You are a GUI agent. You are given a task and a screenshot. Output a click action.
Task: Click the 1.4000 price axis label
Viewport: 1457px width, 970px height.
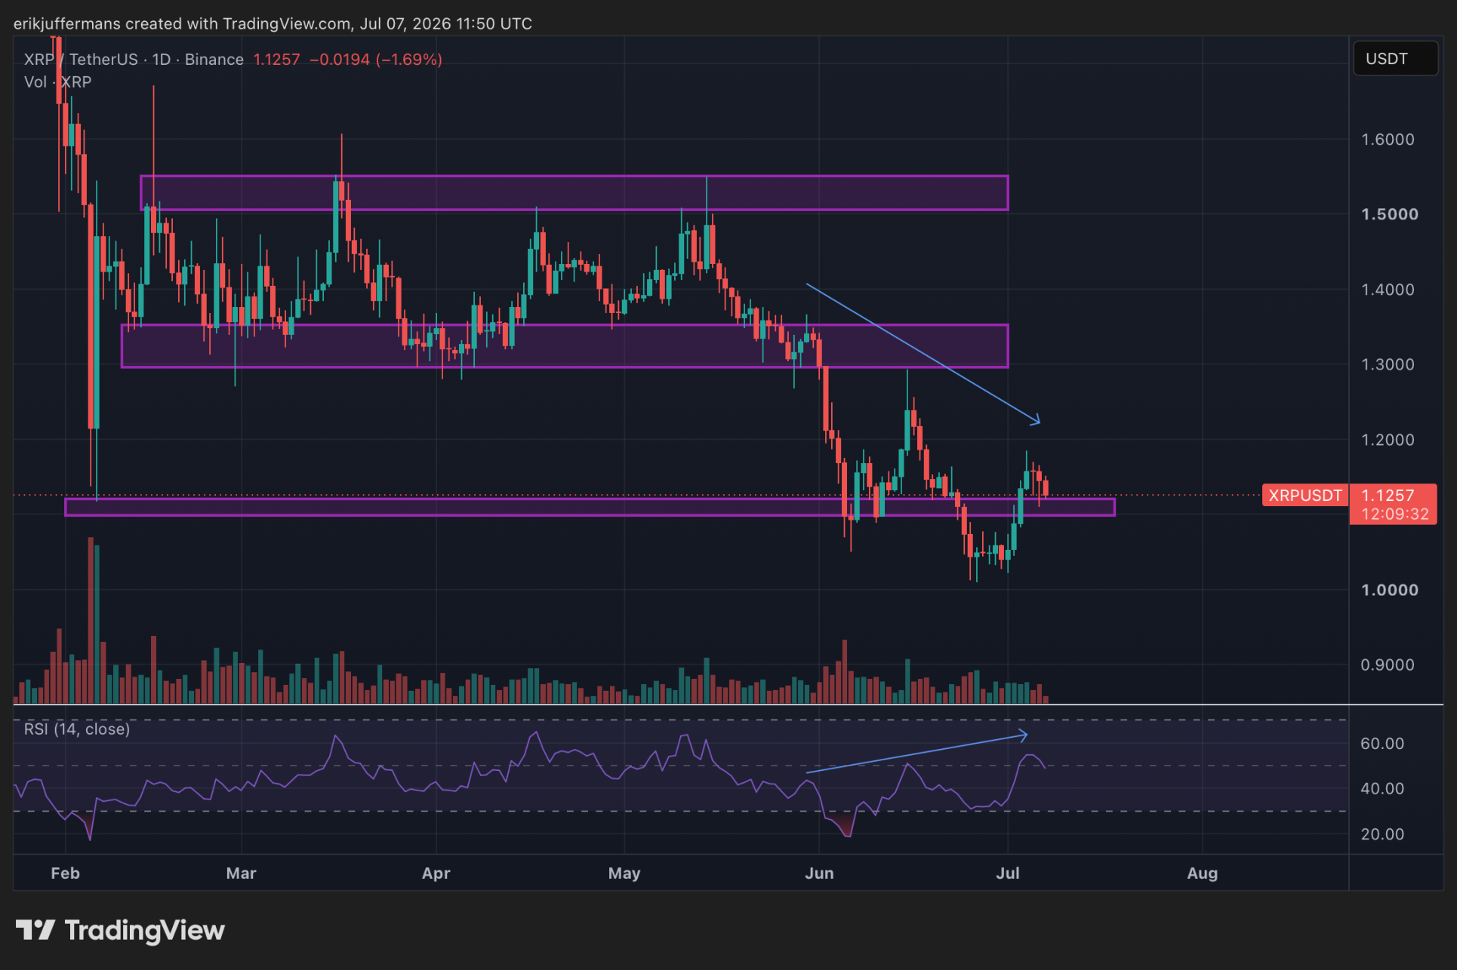pyautogui.click(x=1388, y=290)
